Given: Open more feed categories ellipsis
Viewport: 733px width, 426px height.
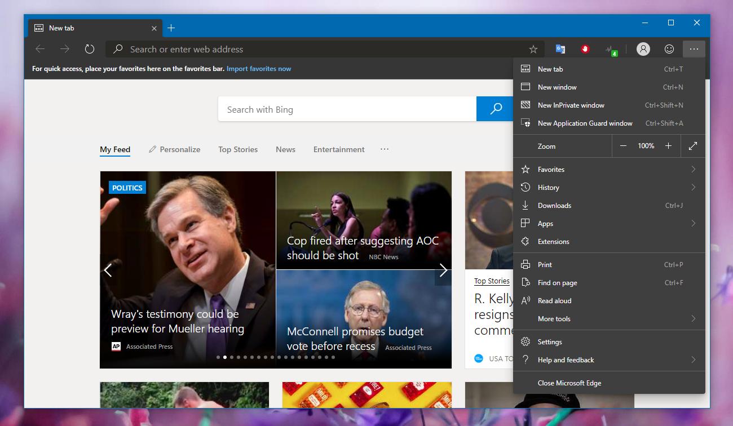Looking at the screenshot, I should click(385, 149).
